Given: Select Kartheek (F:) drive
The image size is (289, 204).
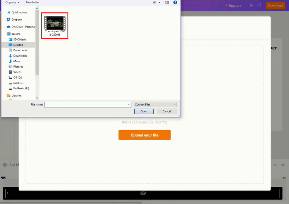Looking at the screenshot, I should [x=21, y=88].
